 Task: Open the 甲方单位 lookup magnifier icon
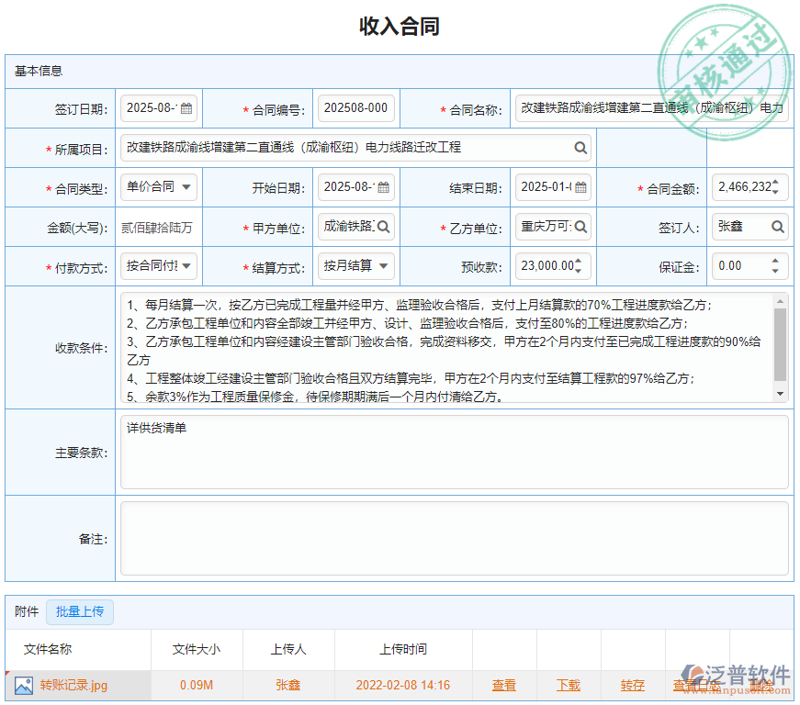coord(384,227)
